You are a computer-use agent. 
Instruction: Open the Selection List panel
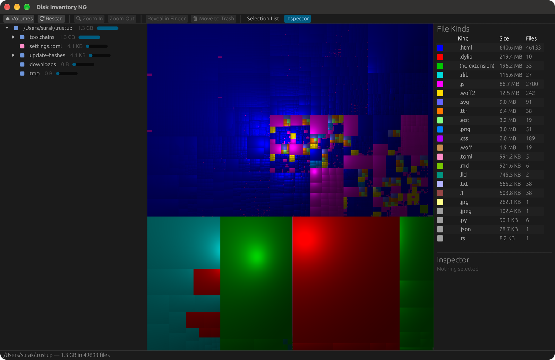pyautogui.click(x=263, y=19)
